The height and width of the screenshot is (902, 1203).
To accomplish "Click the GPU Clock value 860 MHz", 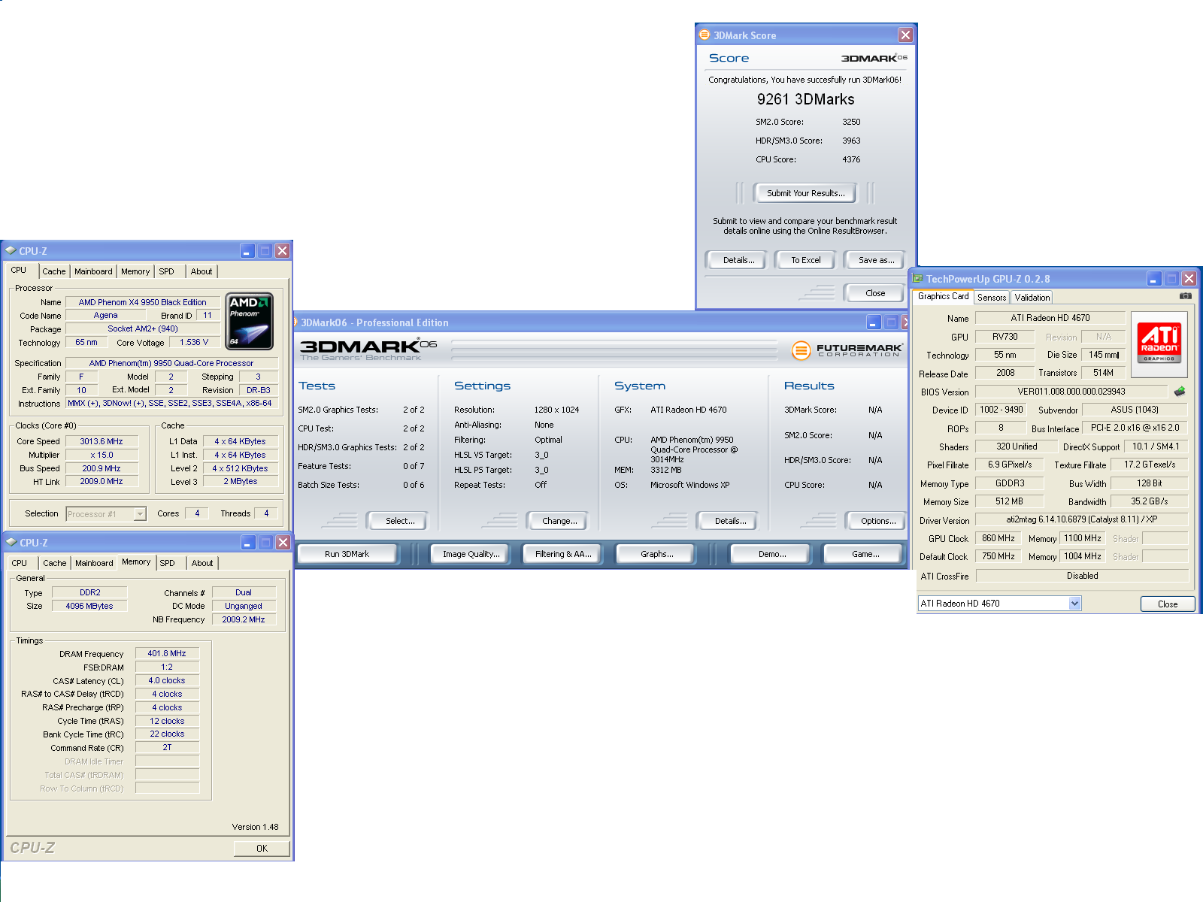I will click(x=998, y=538).
